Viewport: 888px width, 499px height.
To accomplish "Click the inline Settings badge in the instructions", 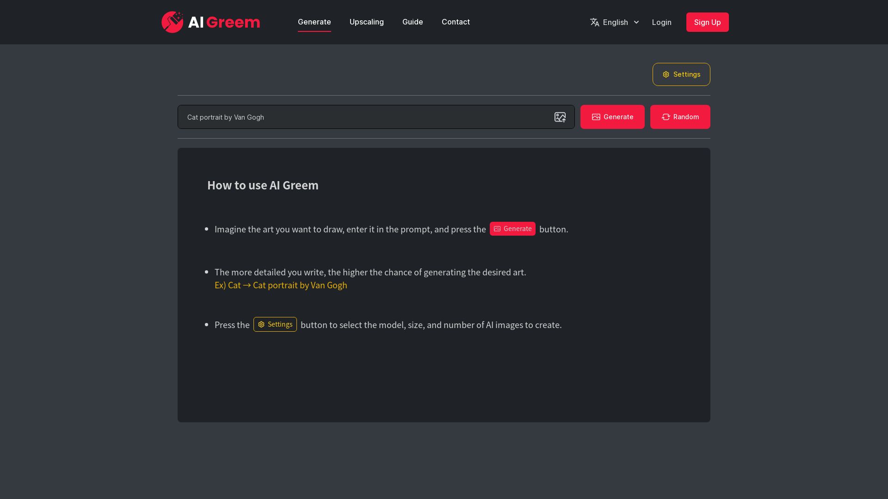I will [275, 324].
